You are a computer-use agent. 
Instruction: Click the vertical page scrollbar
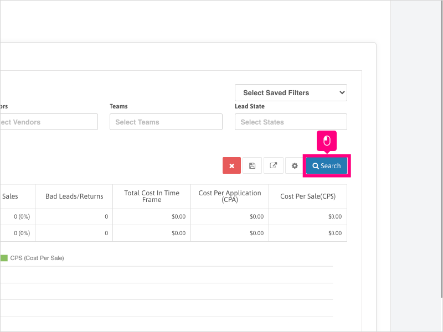pos(441,149)
